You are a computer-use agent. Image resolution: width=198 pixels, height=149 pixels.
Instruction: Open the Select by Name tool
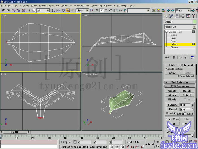(53, 11)
